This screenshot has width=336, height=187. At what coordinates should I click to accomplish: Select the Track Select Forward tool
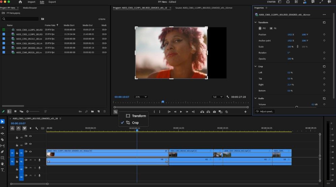pos(2,127)
